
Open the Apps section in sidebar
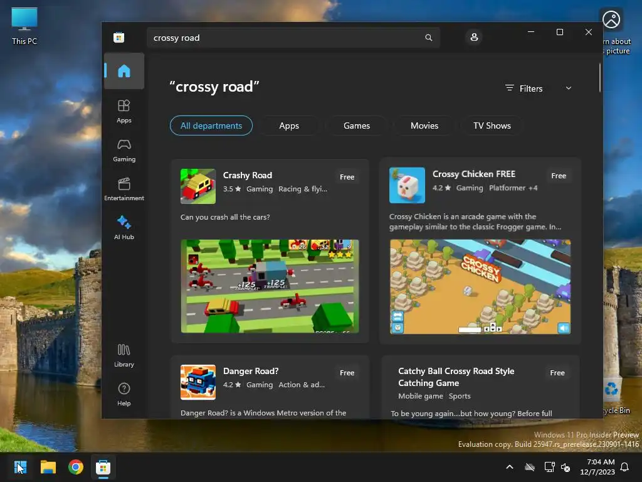124,111
